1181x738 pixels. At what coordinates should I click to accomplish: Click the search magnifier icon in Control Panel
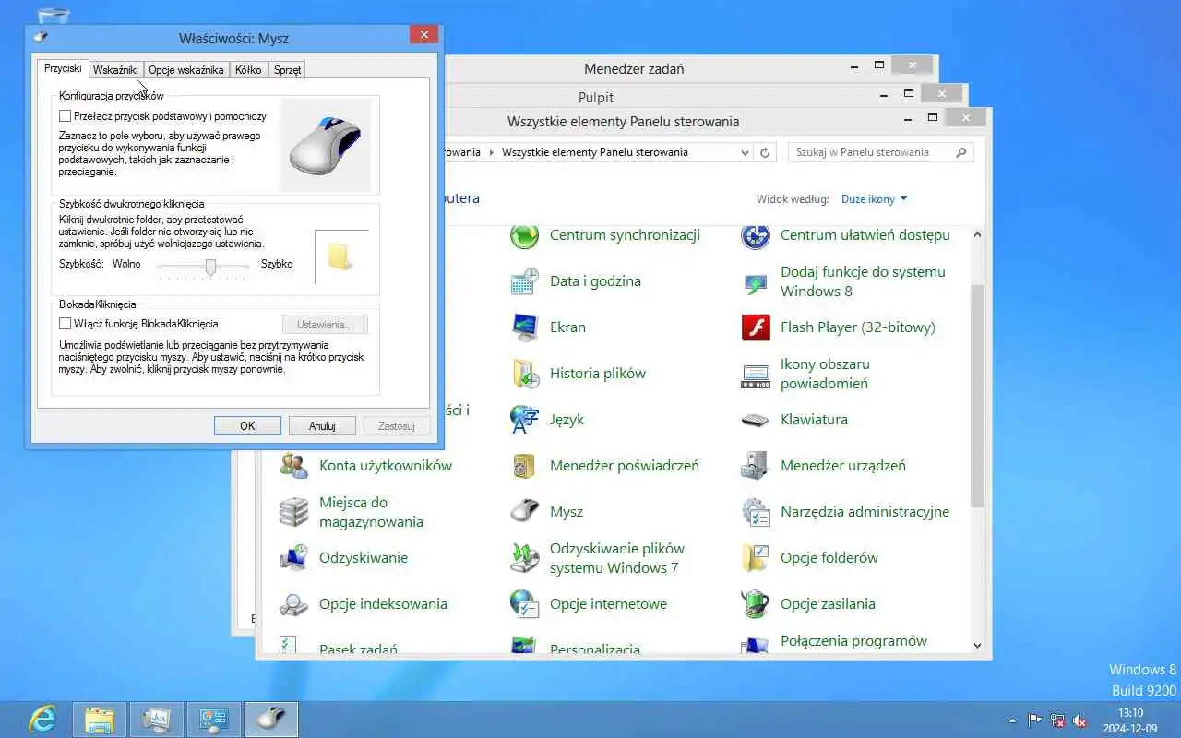(961, 152)
